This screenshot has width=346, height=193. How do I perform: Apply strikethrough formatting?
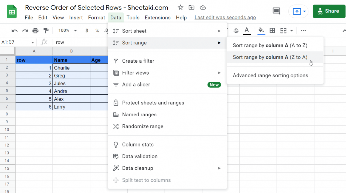pos(236,30)
